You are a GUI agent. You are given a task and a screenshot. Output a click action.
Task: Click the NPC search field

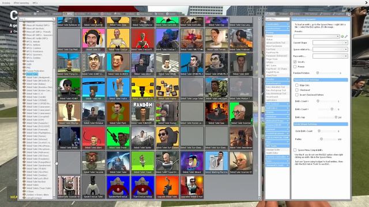(x=37, y=19)
